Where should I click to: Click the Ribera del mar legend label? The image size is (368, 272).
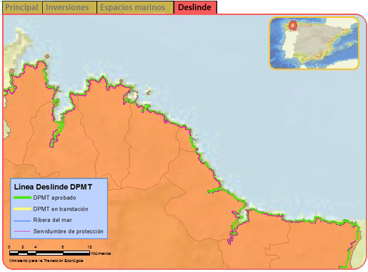(52, 220)
